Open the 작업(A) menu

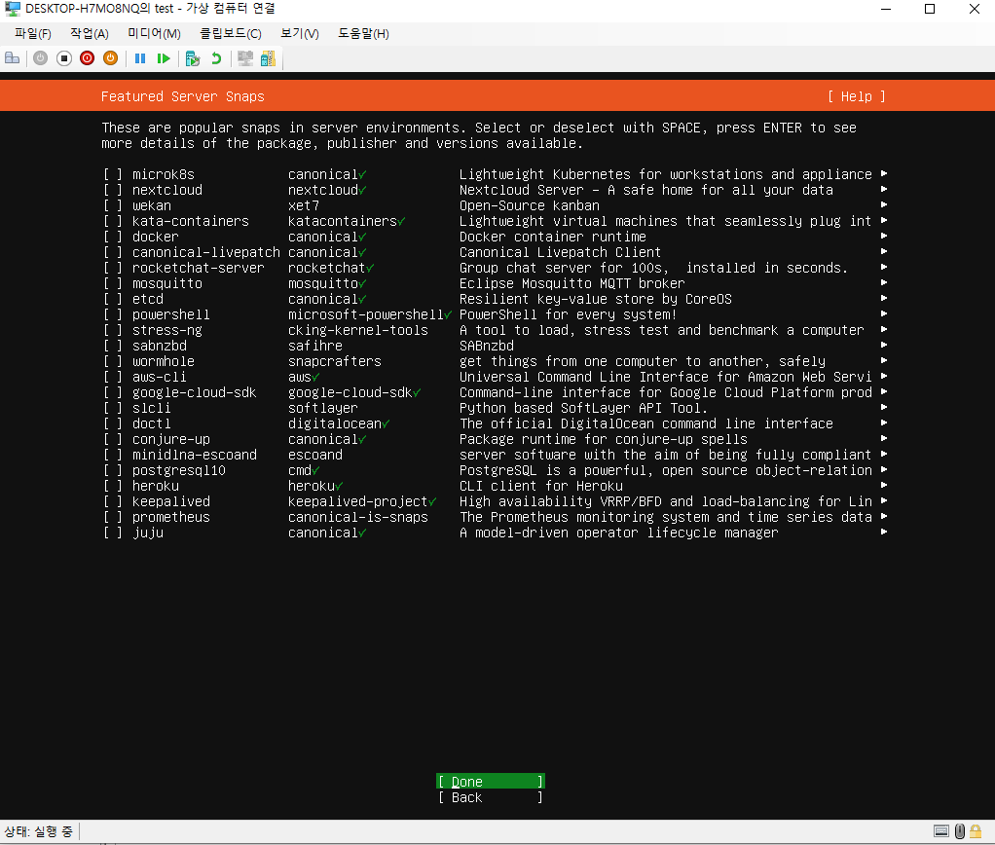pyautogui.click(x=90, y=34)
